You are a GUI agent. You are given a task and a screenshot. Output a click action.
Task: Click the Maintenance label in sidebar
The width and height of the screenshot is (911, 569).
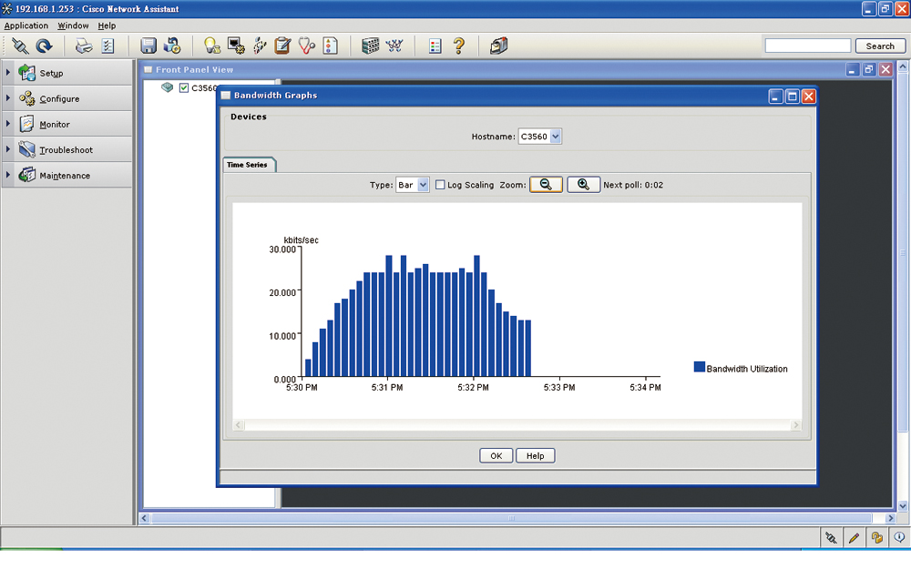pyautogui.click(x=65, y=176)
